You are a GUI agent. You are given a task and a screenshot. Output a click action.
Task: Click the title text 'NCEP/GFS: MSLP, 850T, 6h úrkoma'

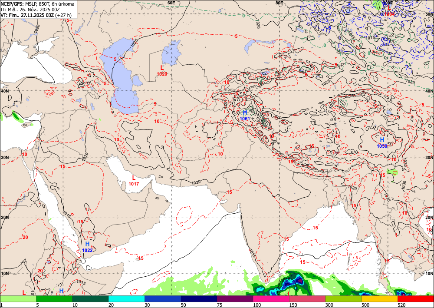click(x=37, y=4)
